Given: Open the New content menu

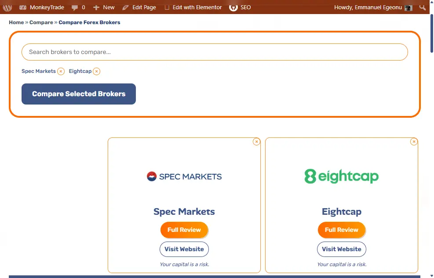Looking at the screenshot, I should [104, 7].
